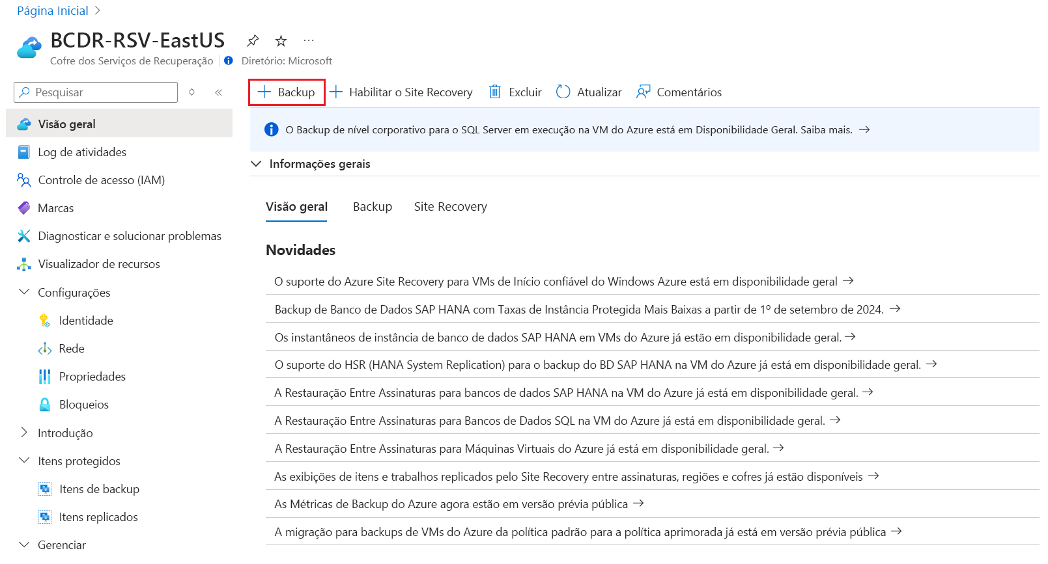
Task: Click the Propriedades bars icon
Action: pyautogui.click(x=45, y=377)
